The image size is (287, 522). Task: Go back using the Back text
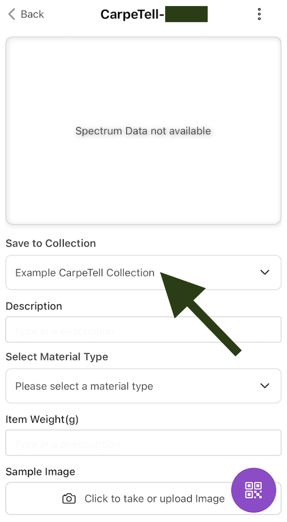(x=33, y=14)
